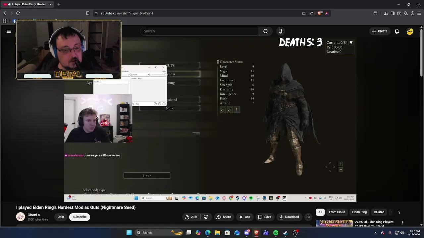Open OBS Studio from the taskbar
Image resolution: width=424 pixels, height=238 pixels.
point(295,233)
